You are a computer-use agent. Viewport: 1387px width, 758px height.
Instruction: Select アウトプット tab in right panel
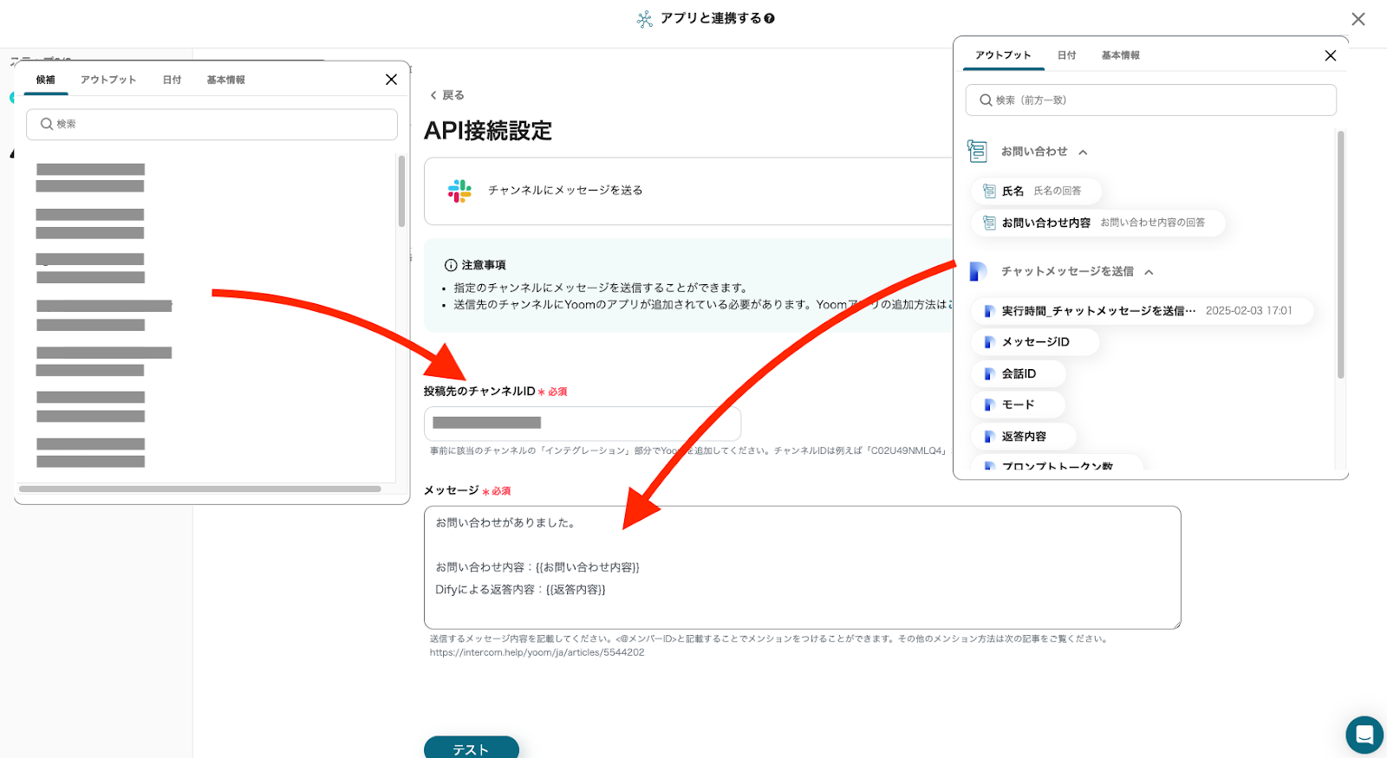coord(1003,55)
